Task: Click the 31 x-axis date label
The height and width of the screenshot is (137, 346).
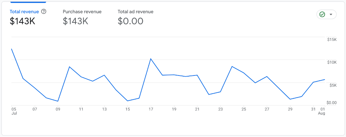Action: pyautogui.click(x=313, y=109)
